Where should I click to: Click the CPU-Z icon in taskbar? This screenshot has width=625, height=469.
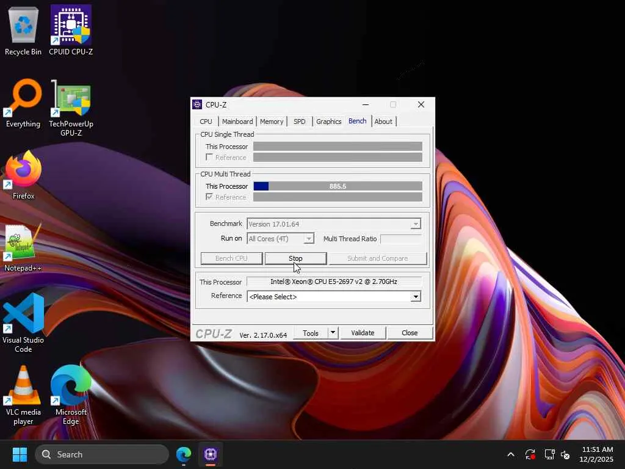(x=211, y=454)
